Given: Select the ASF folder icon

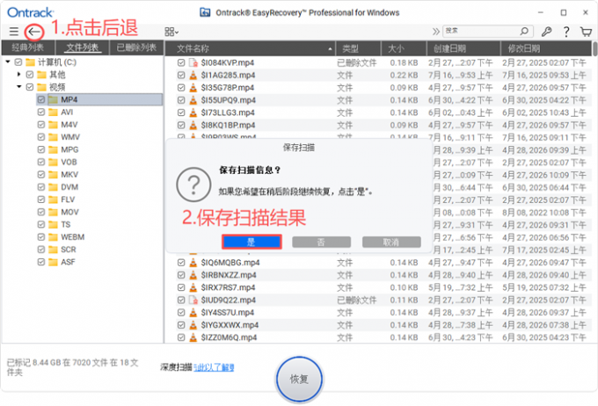Looking at the screenshot, I should (x=53, y=262).
